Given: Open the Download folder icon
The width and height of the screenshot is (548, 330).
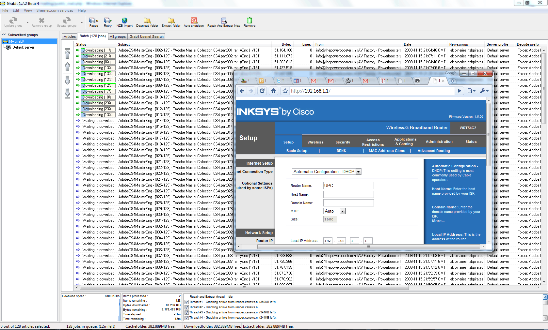Looking at the screenshot, I should click(x=147, y=21).
